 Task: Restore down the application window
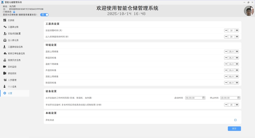point(248,2)
